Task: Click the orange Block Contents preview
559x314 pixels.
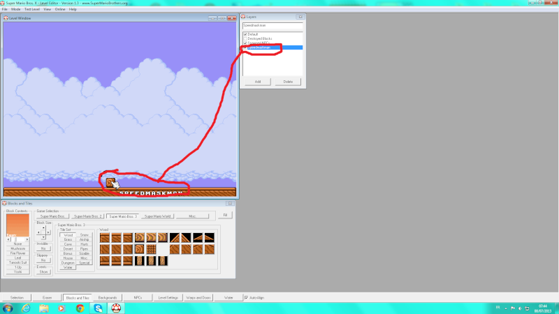Action: (x=18, y=225)
